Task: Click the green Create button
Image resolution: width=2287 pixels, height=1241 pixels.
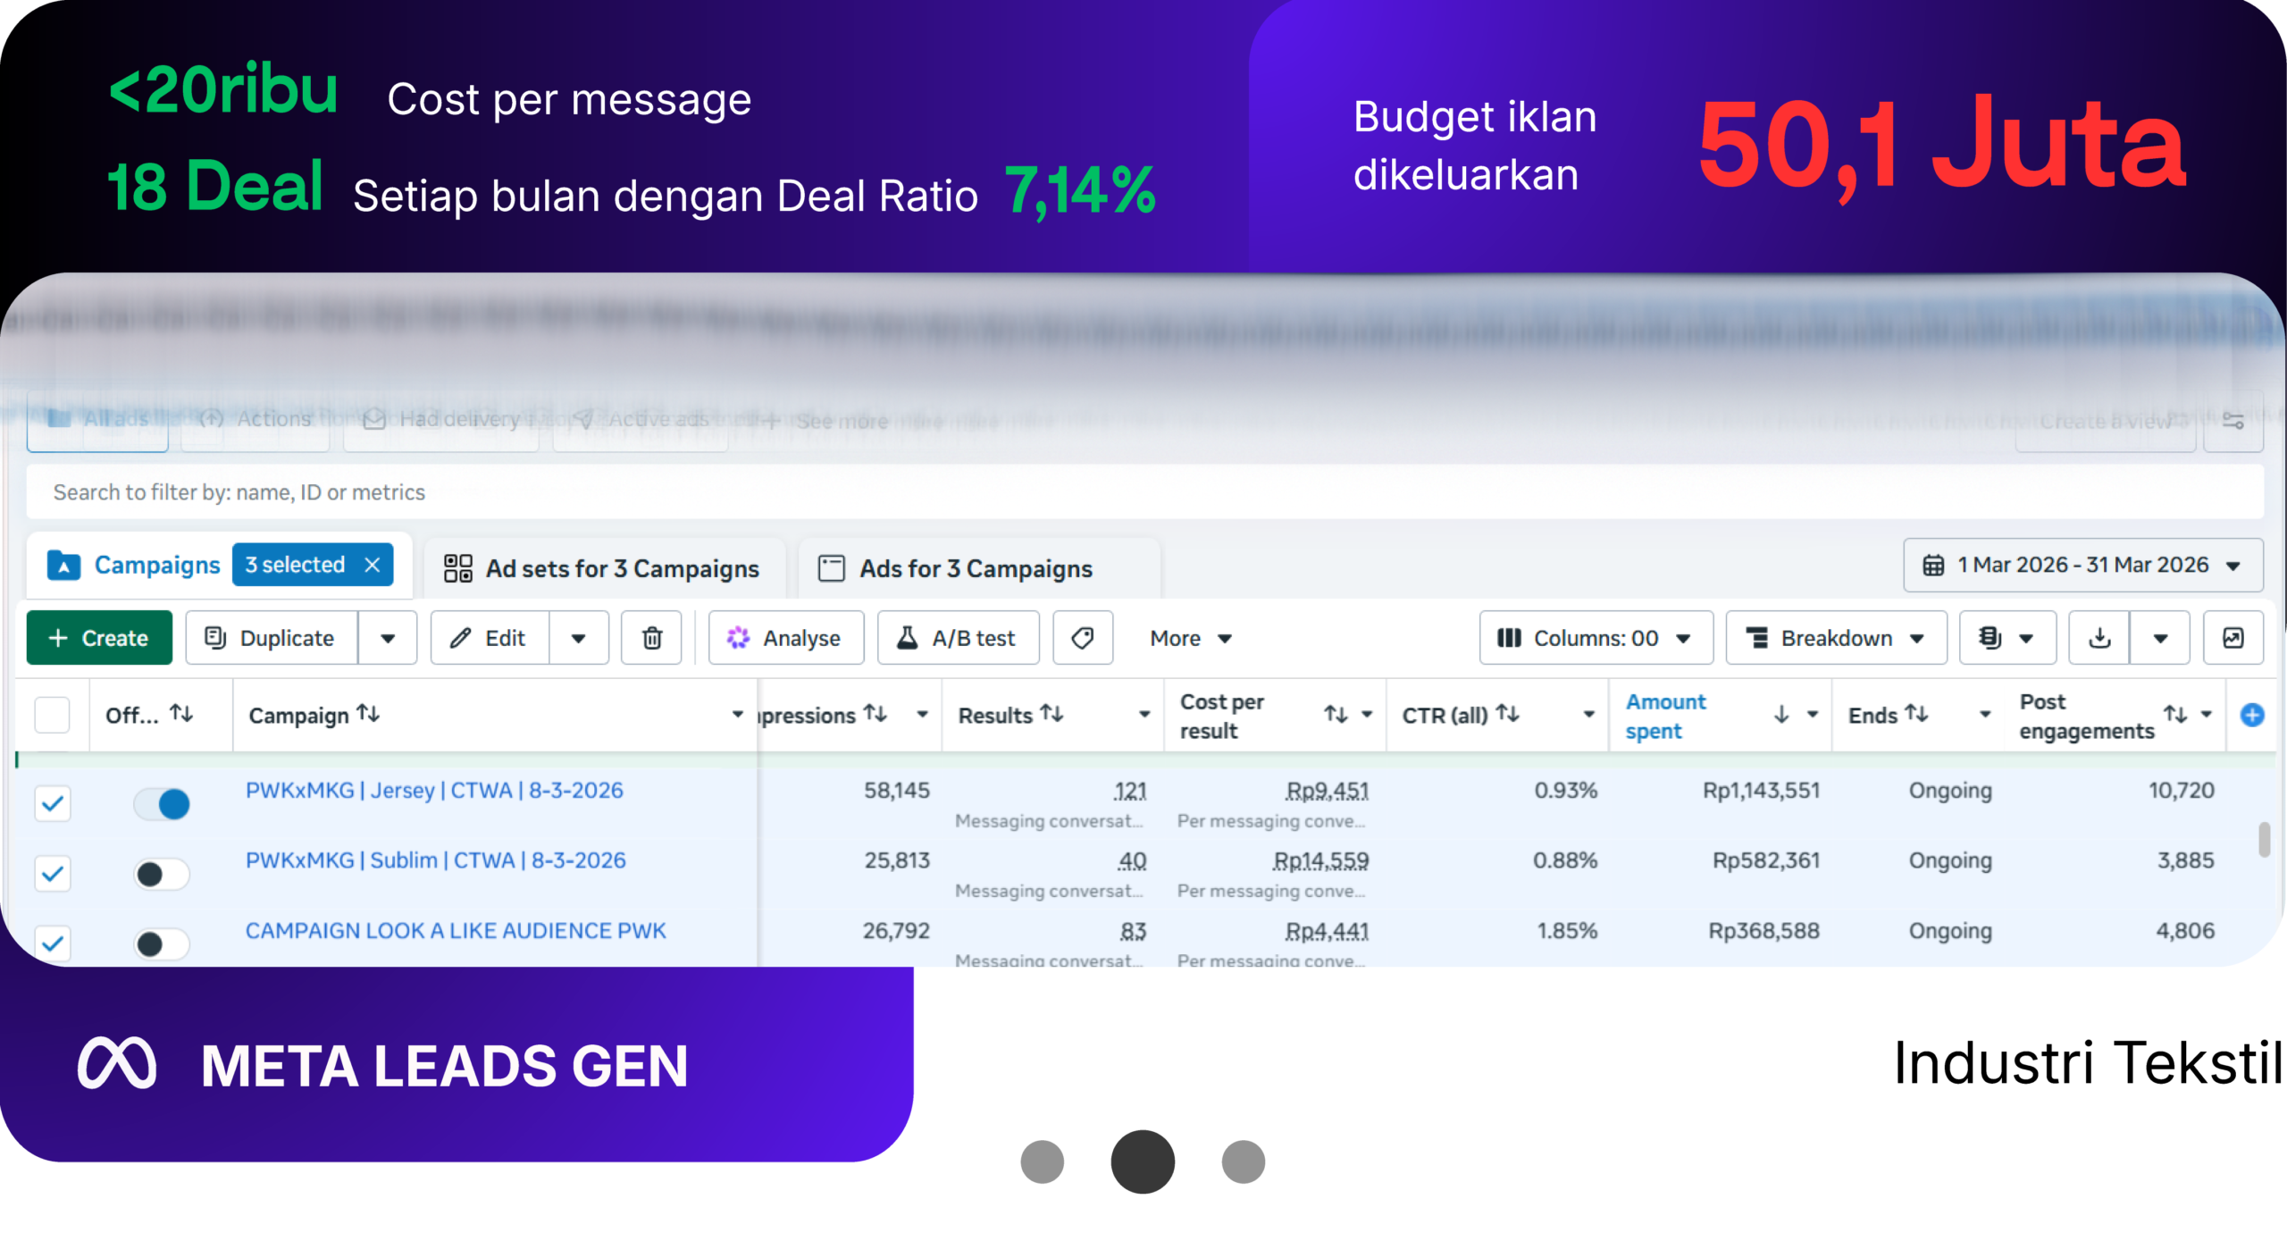Action: (99, 638)
